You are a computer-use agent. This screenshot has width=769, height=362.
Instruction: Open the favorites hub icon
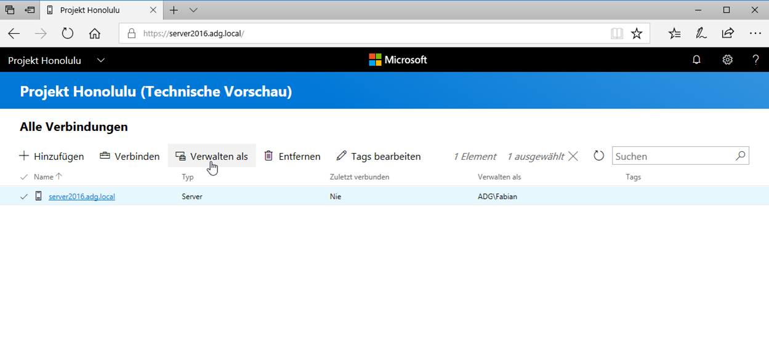[675, 34]
